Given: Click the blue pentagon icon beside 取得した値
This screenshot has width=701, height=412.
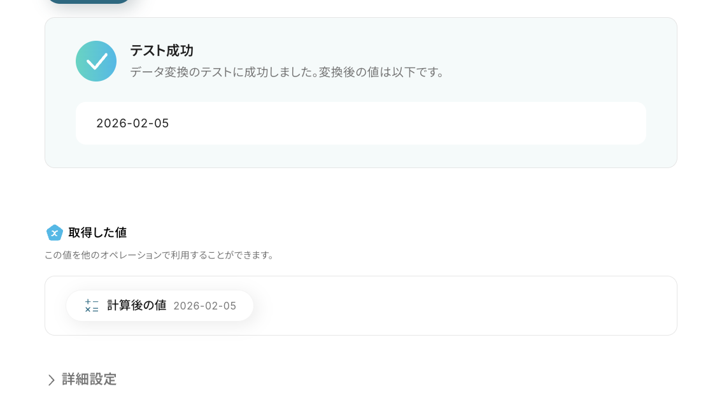Looking at the screenshot, I should click(55, 233).
